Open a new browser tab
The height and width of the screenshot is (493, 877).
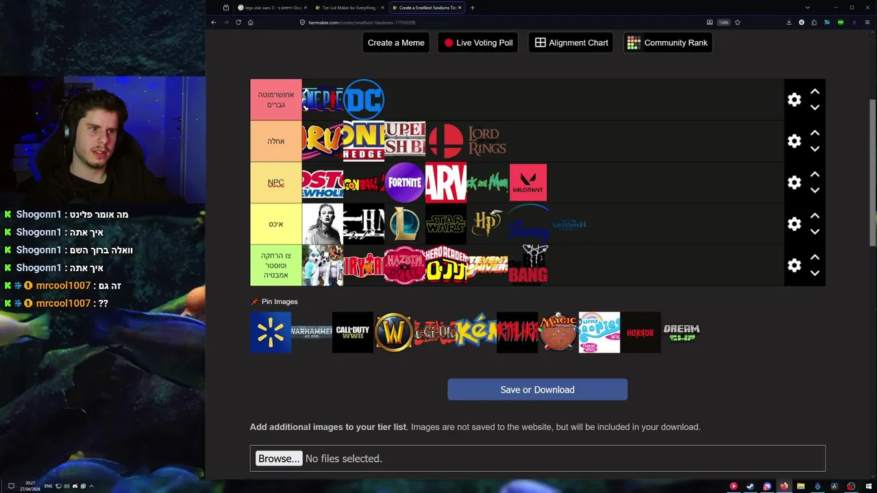click(x=472, y=8)
